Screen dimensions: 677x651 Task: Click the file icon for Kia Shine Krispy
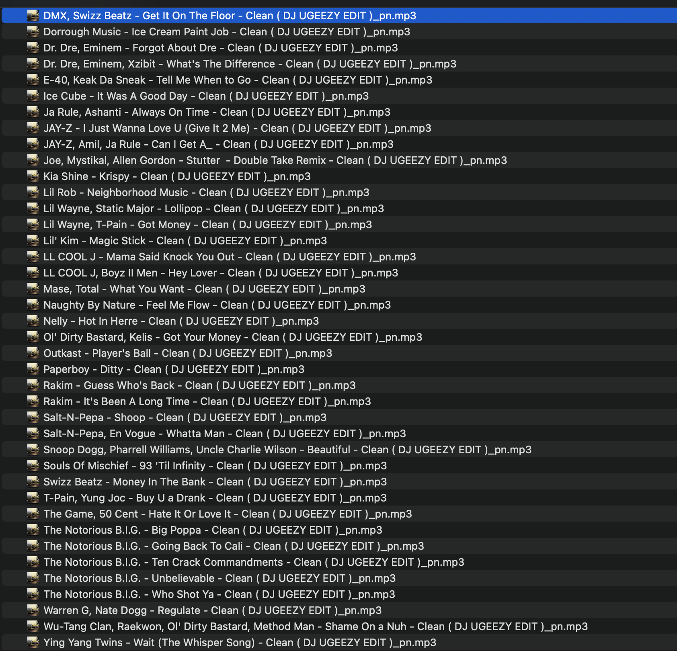[33, 176]
